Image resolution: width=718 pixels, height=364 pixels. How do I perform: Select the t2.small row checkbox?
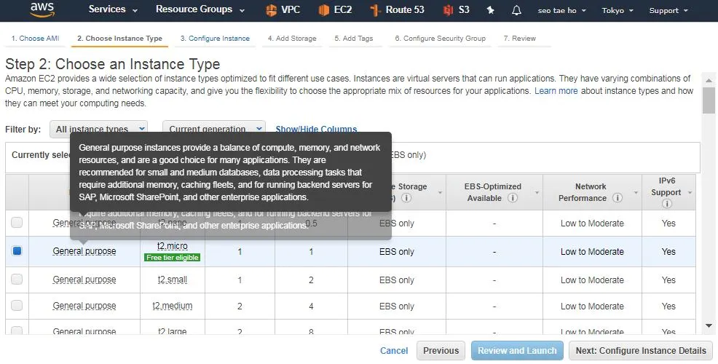[x=17, y=279]
